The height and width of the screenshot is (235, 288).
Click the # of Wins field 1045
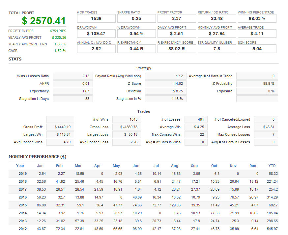pos(127,119)
